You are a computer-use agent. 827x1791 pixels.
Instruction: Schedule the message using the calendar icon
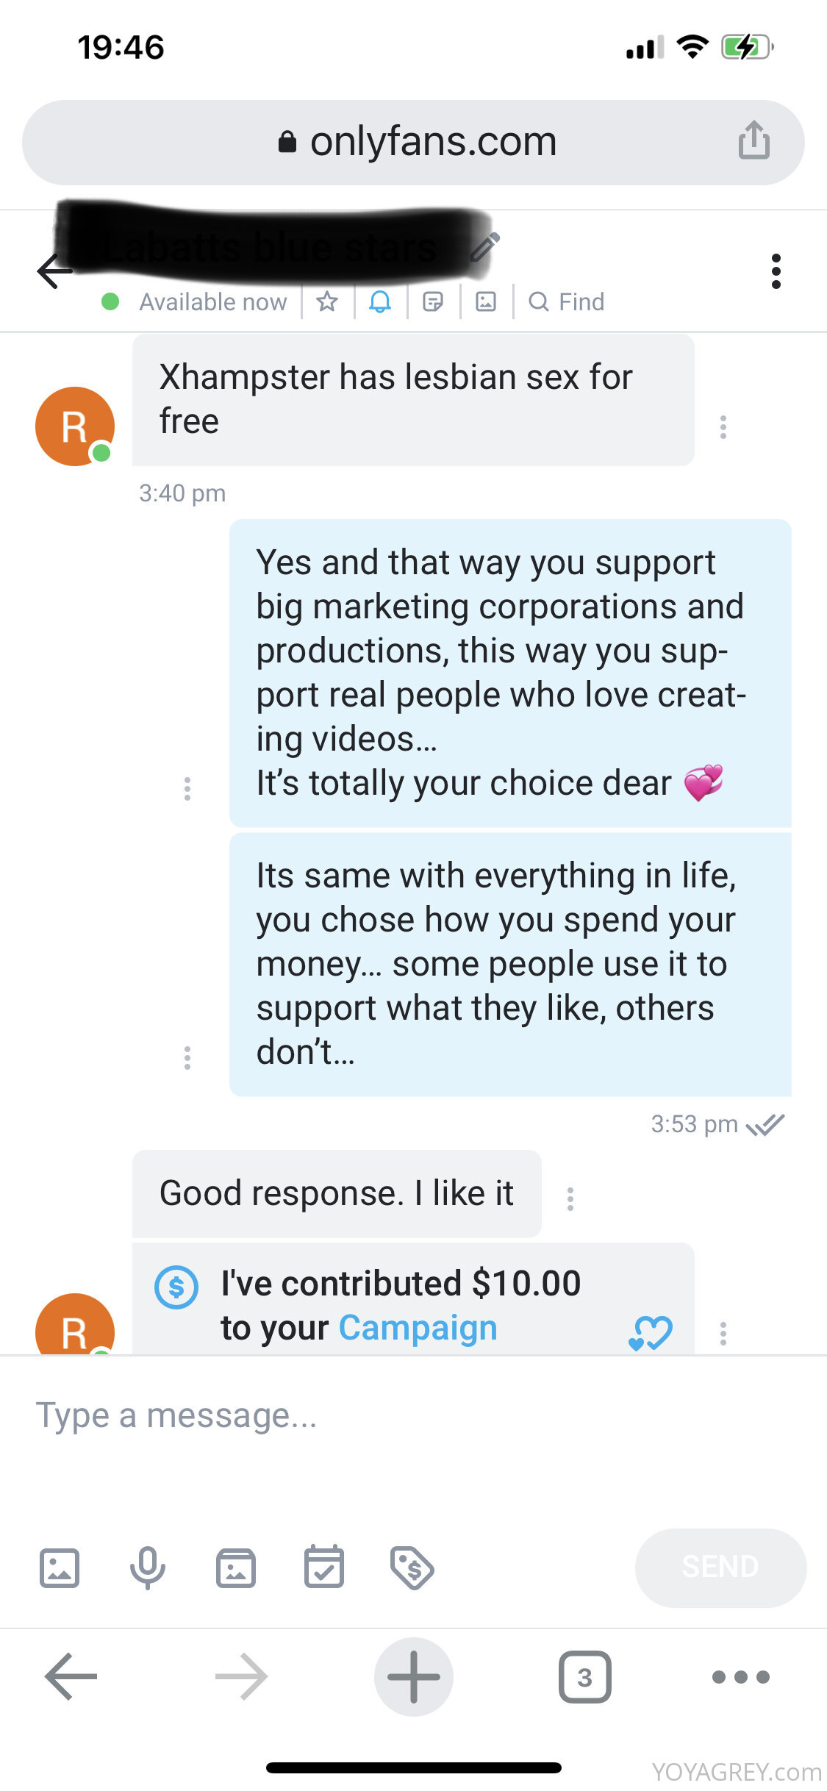[323, 1567]
